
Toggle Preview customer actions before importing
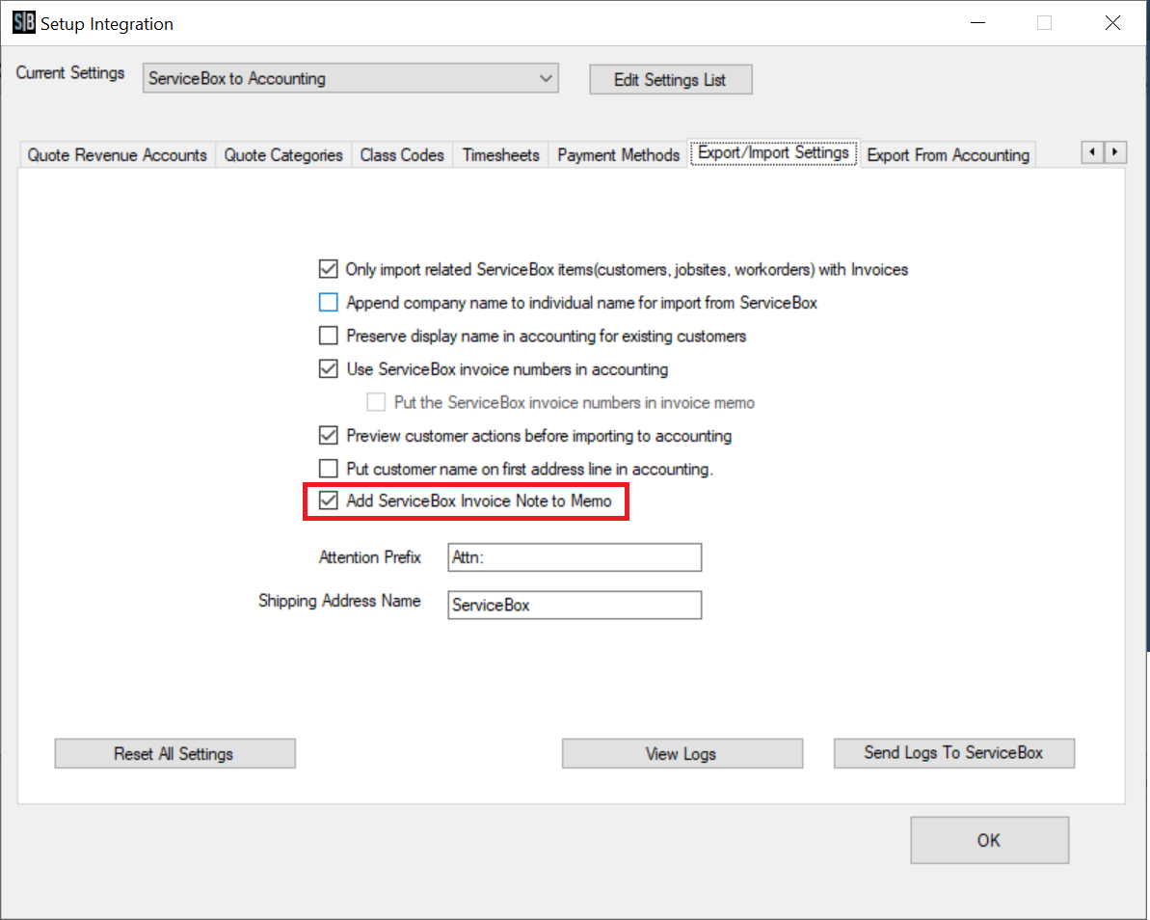pos(328,435)
